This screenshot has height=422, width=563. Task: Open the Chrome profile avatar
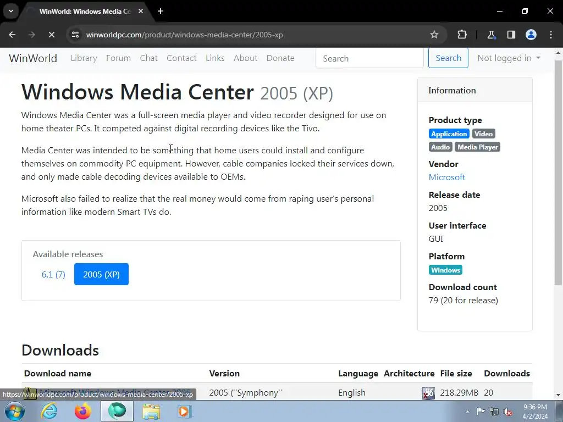click(x=531, y=35)
